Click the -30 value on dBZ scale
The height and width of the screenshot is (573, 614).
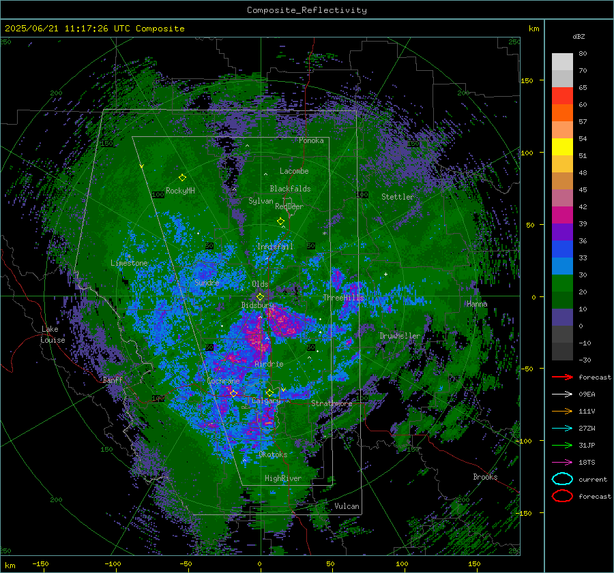coord(585,360)
